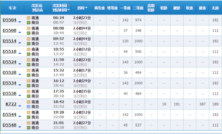Click the green terminal icon in D5524 row
Viewport: 222px width, 134px height.
pos(28,65)
